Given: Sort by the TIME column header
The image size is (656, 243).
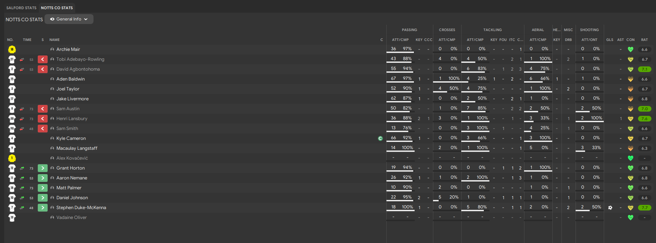Looking at the screenshot, I should [27, 40].
